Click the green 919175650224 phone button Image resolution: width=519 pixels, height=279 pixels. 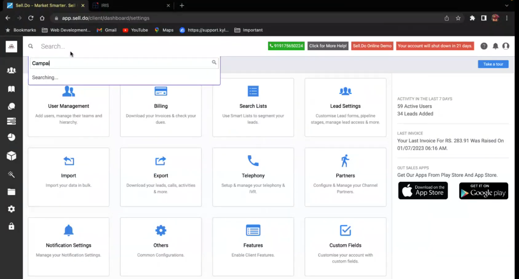[x=286, y=46]
